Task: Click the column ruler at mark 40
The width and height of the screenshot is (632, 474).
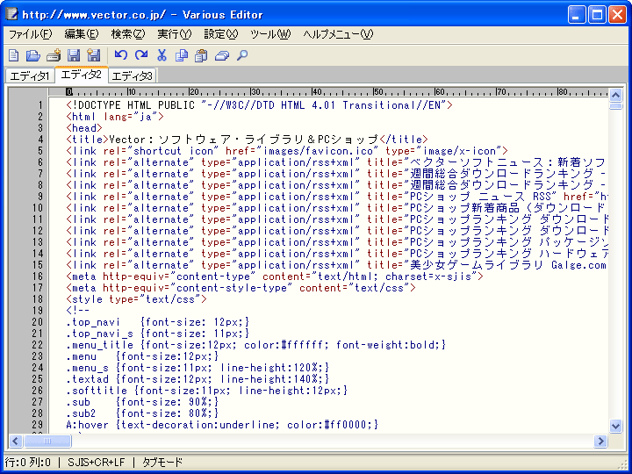Action: 316,92
